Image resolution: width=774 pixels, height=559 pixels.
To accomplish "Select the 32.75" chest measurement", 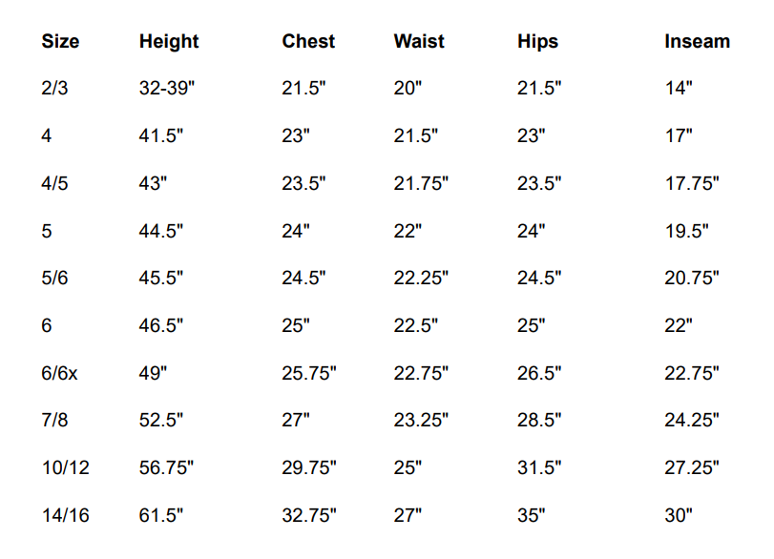I will (x=309, y=515).
